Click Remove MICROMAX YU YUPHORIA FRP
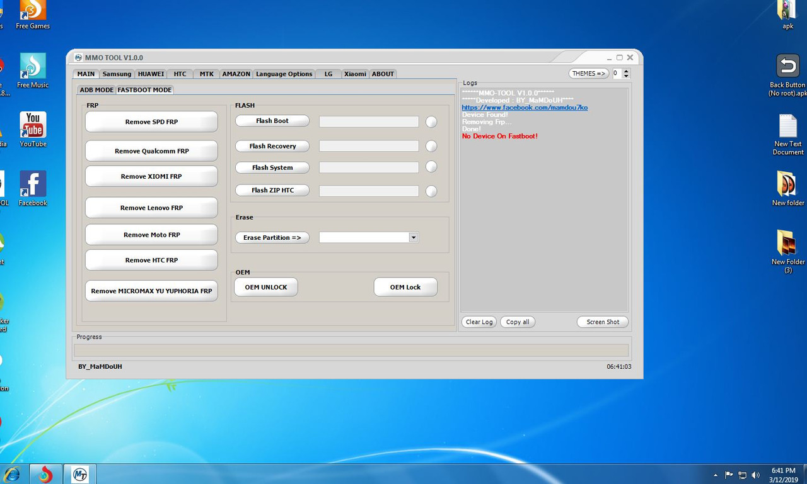 [x=151, y=291]
